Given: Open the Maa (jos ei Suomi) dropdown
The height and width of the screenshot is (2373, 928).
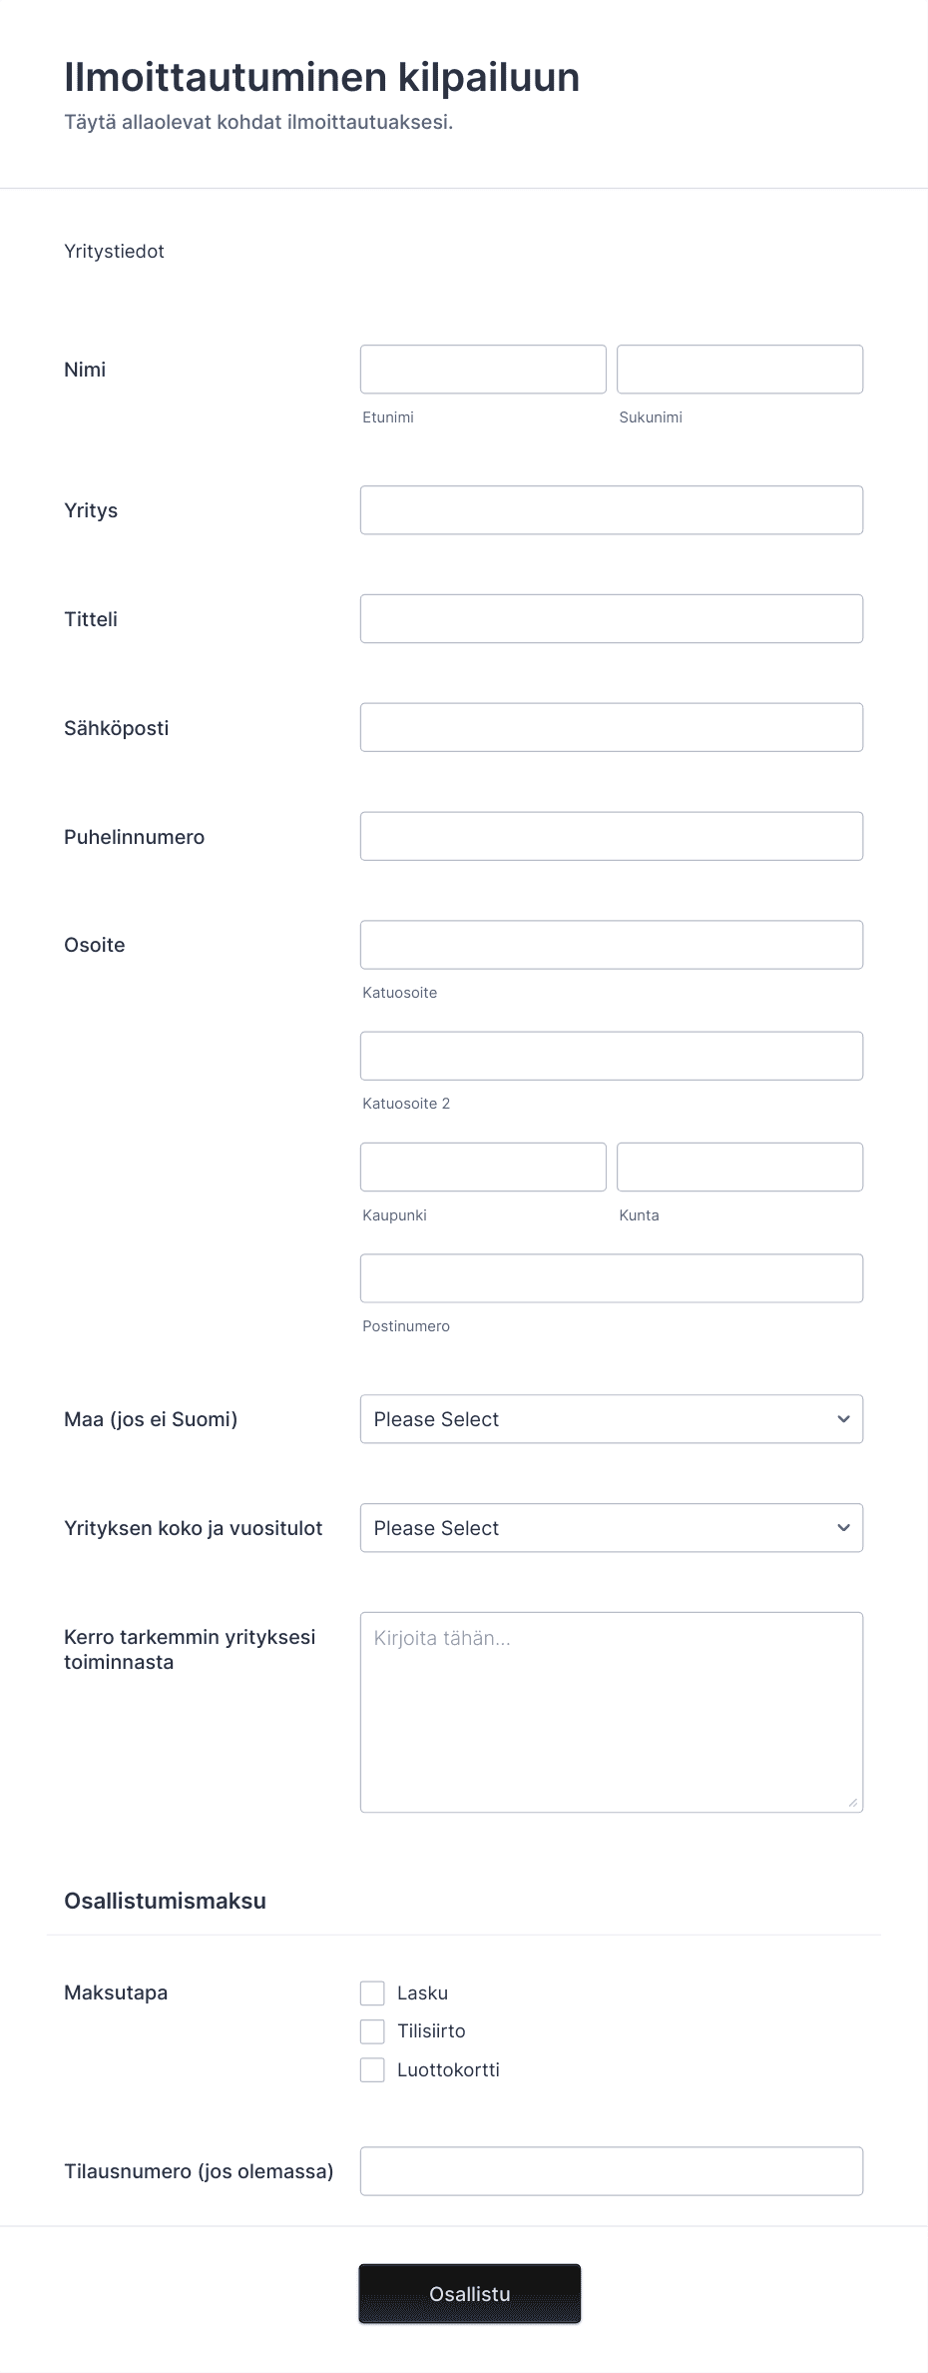Looking at the screenshot, I should coord(612,1419).
